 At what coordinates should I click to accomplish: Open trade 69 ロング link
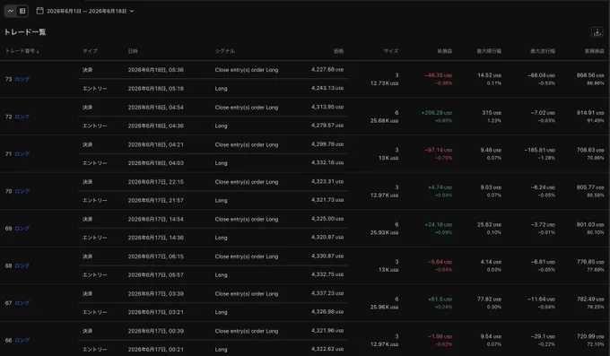tap(22, 229)
